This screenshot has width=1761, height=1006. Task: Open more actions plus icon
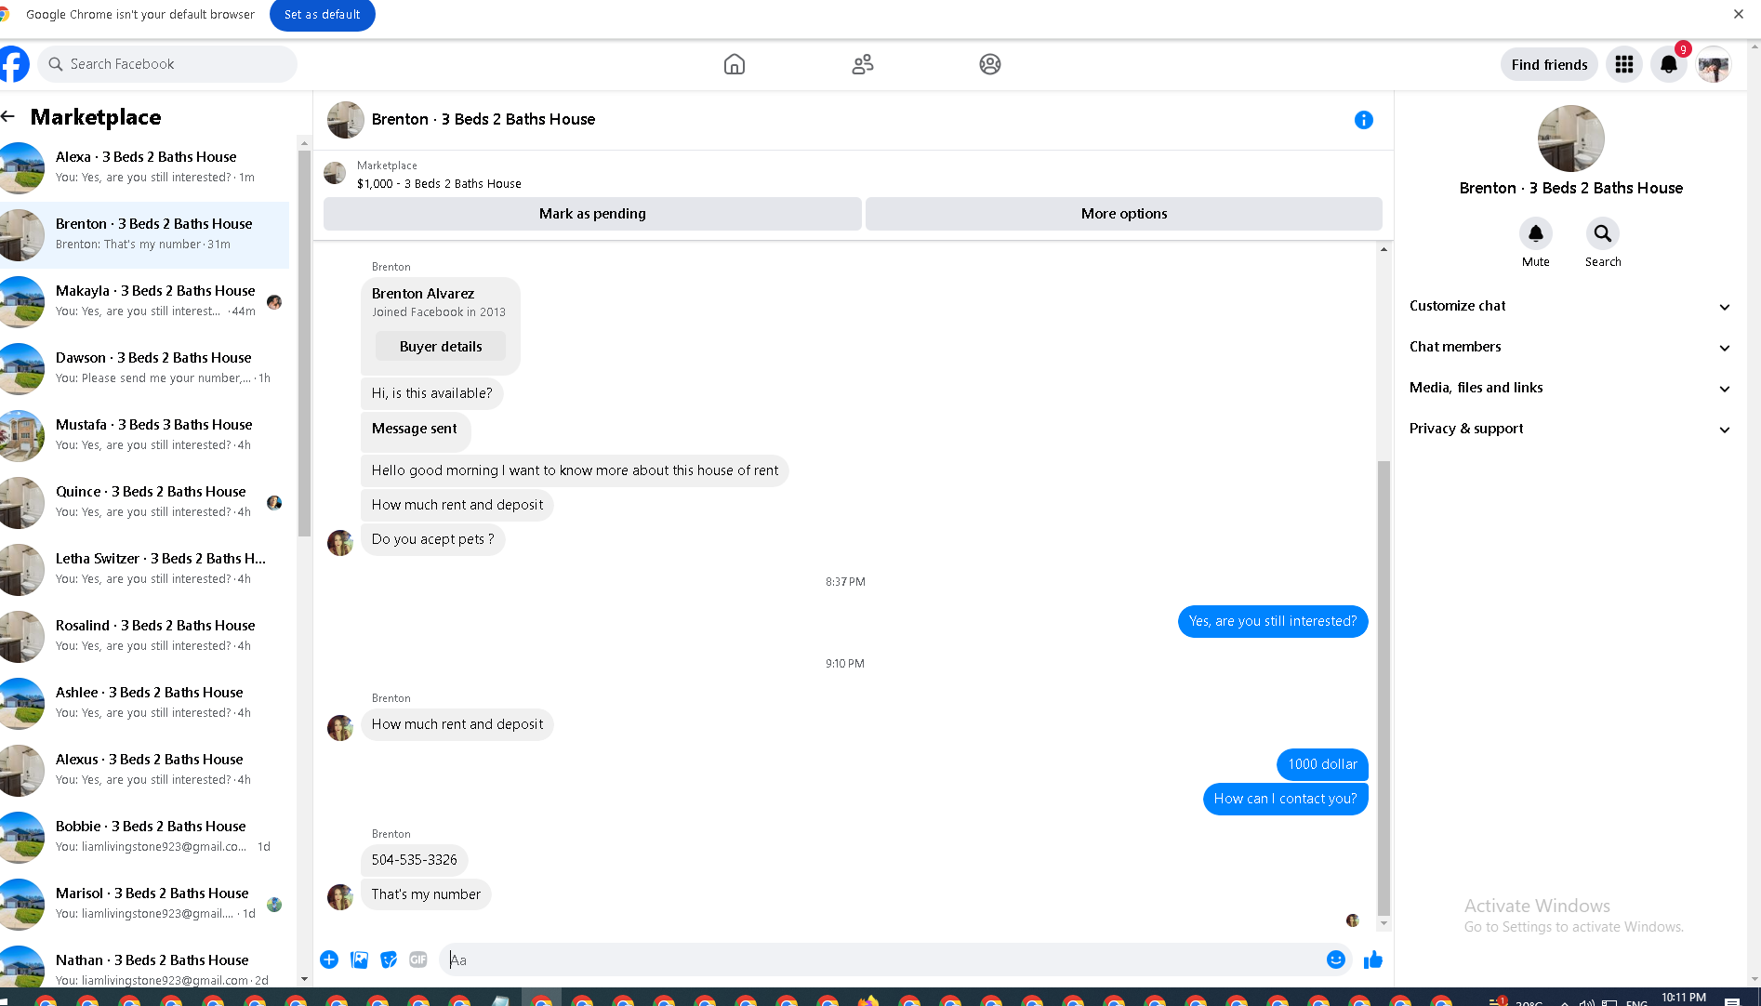329,960
